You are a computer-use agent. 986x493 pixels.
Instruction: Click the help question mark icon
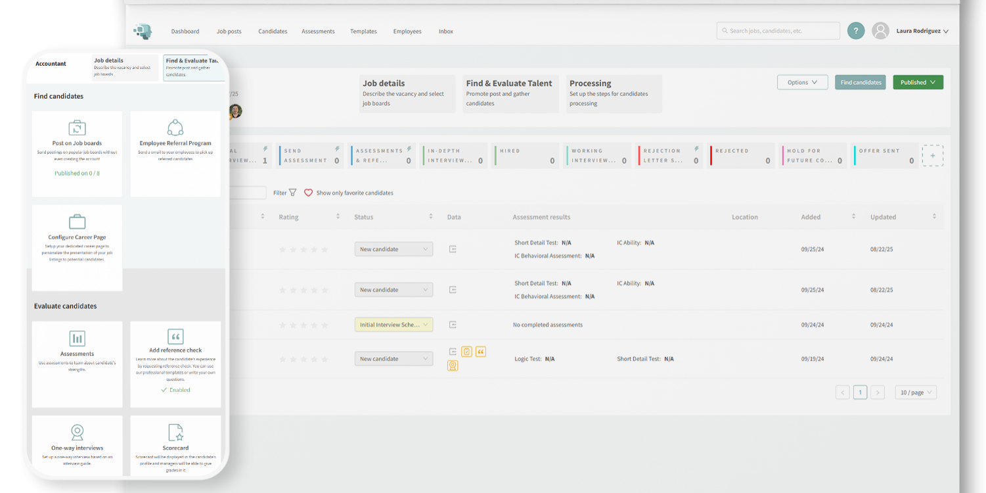[855, 31]
